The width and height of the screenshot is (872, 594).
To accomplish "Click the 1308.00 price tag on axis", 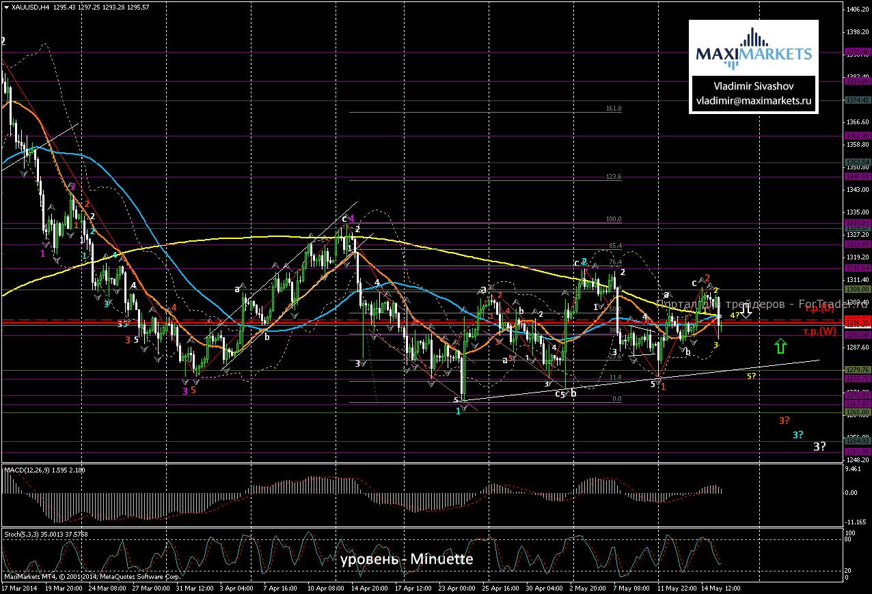I will [858, 289].
